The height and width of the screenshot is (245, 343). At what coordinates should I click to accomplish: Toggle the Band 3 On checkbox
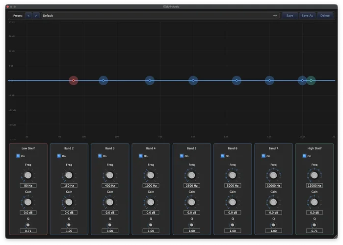coord(100,156)
